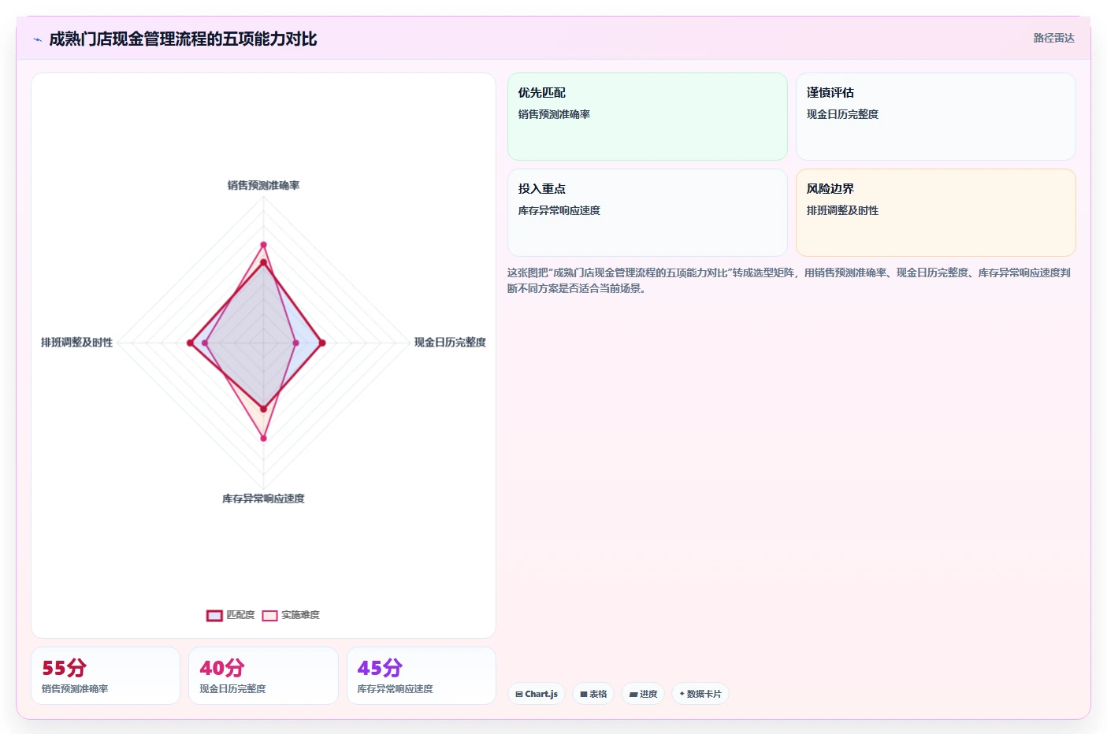
Task: Click the chart title 成熟门店现金管理流程的五项能力对比
Action: (x=183, y=39)
